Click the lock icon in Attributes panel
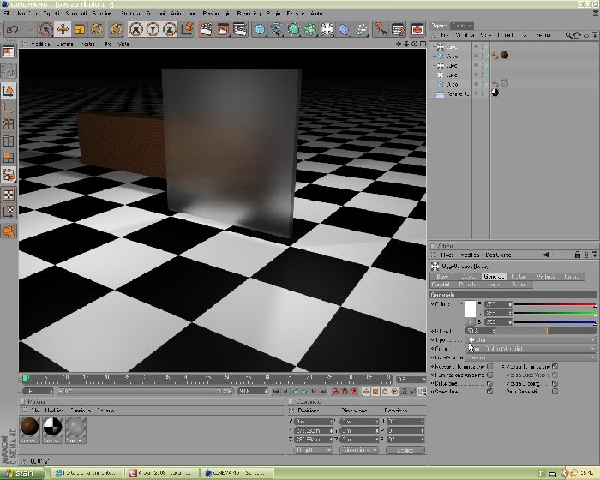The image size is (600, 480). click(x=578, y=255)
